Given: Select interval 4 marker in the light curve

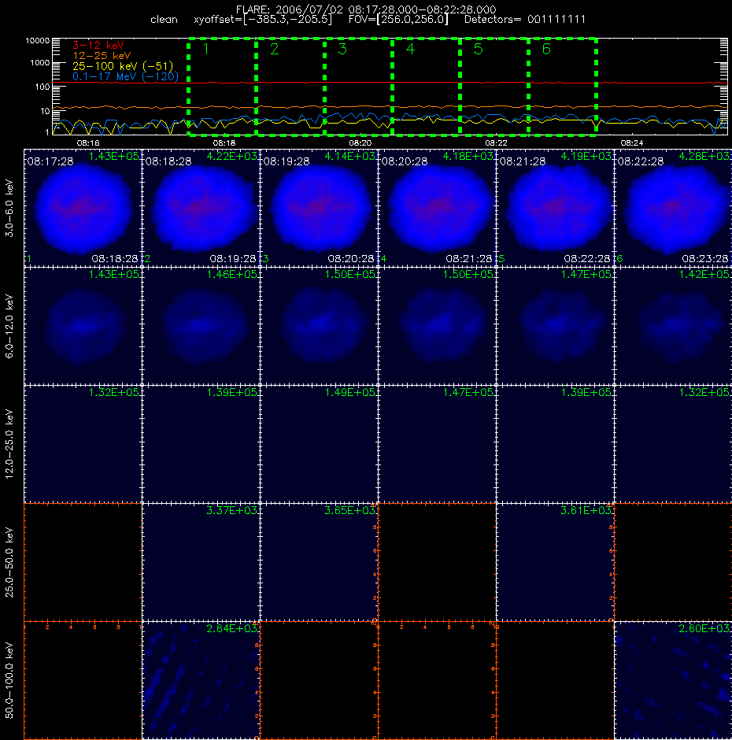Looking at the screenshot, I should 426,87.
